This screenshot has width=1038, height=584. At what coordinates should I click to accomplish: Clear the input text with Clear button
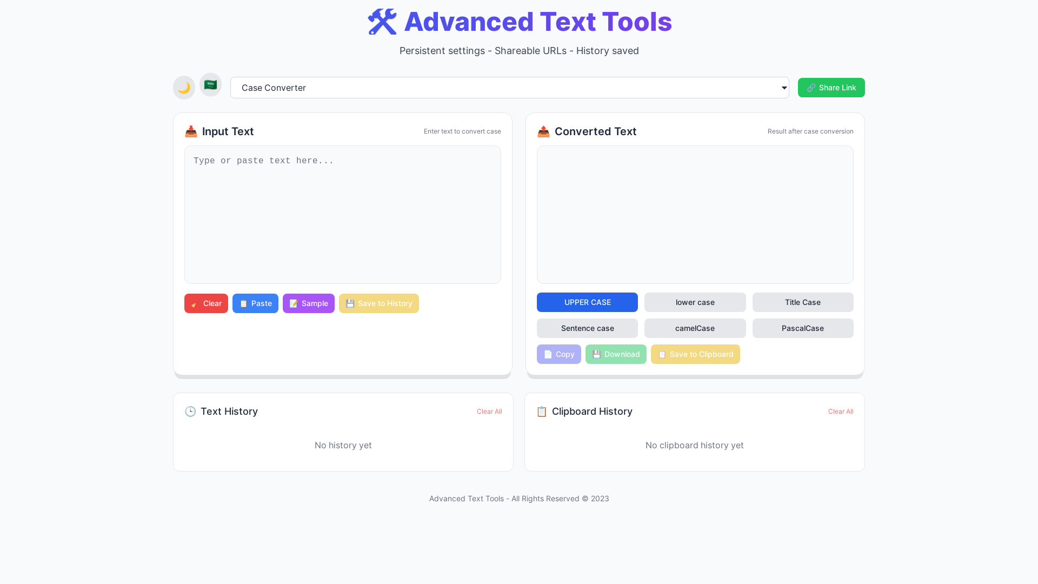pyautogui.click(x=206, y=303)
